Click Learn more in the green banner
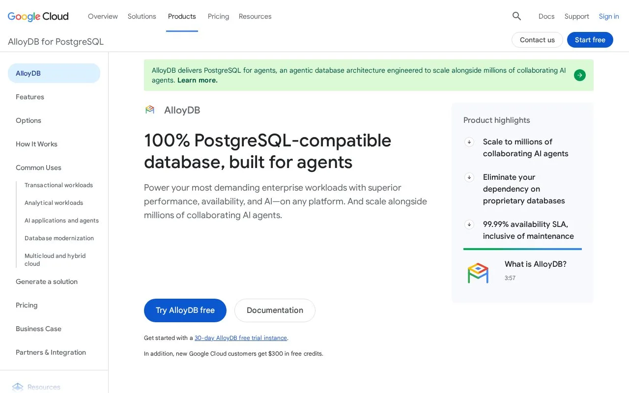The height and width of the screenshot is (393, 629). (x=198, y=80)
